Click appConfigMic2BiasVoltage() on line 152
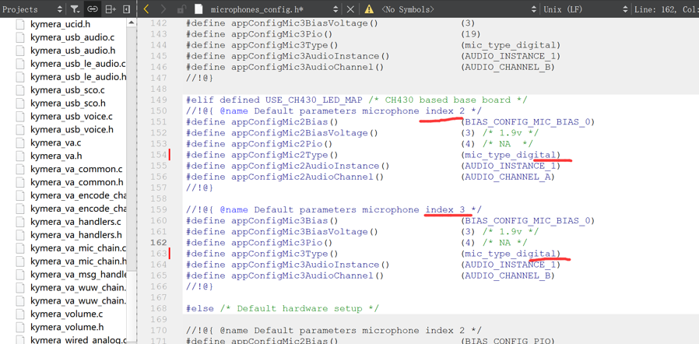Viewport: 699px width, 344px height. [x=304, y=133]
